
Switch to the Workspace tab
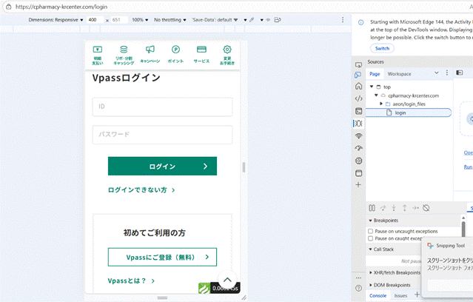pos(399,73)
